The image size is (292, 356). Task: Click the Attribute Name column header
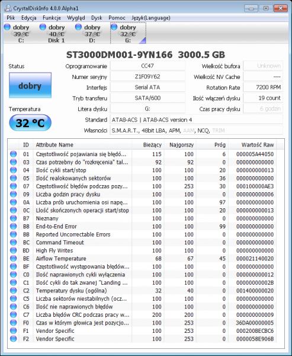(x=83, y=145)
